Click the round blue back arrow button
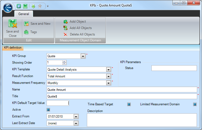Viewport: 202px width, 130px height. [8, 8]
